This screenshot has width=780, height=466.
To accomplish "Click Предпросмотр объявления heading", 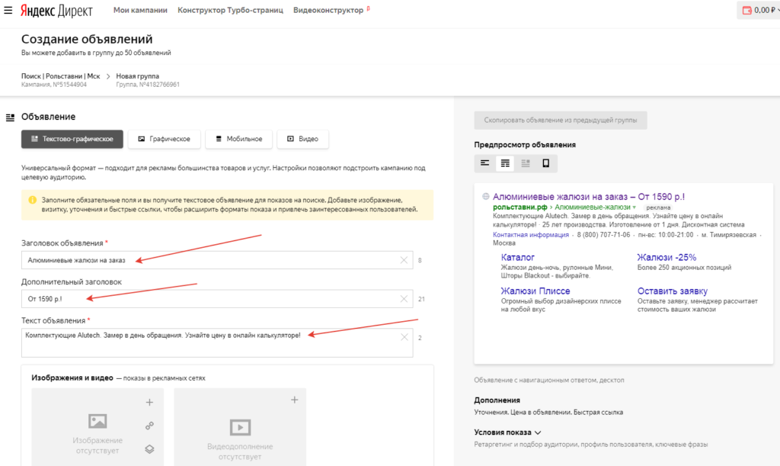I will pyautogui.click(x=525, y=145).
